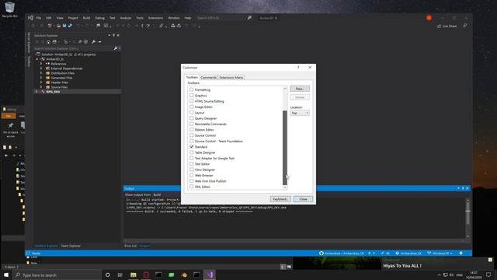Screen dimensions: 497x280
Task: Click the Output panel vertical scrollbar
Action: tap(467, 219)
